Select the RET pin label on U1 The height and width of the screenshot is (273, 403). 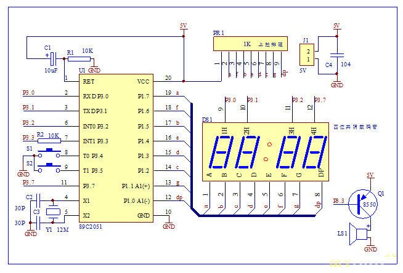coord(88,82)
